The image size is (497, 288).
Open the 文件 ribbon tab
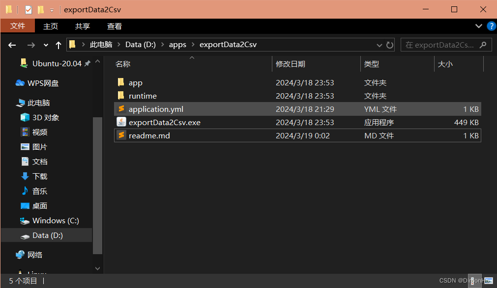coord(18,26)
